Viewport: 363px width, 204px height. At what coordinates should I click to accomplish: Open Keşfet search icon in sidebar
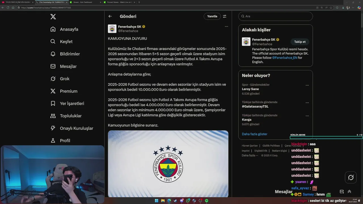point(53,41)
